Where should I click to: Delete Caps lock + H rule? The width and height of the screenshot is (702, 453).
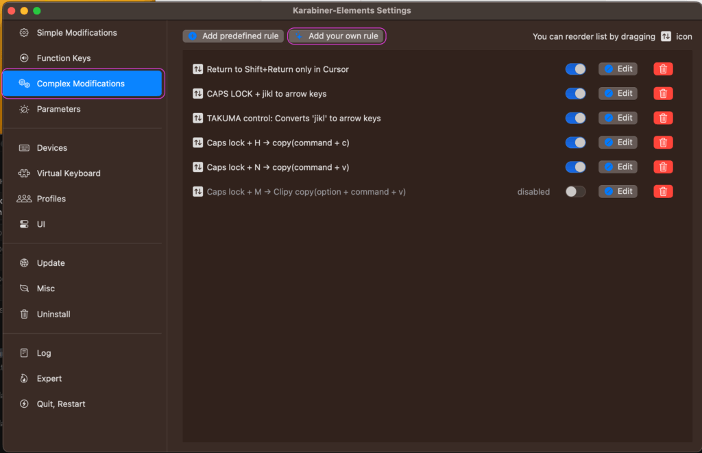pyautogui.click(x=663, y=143)
